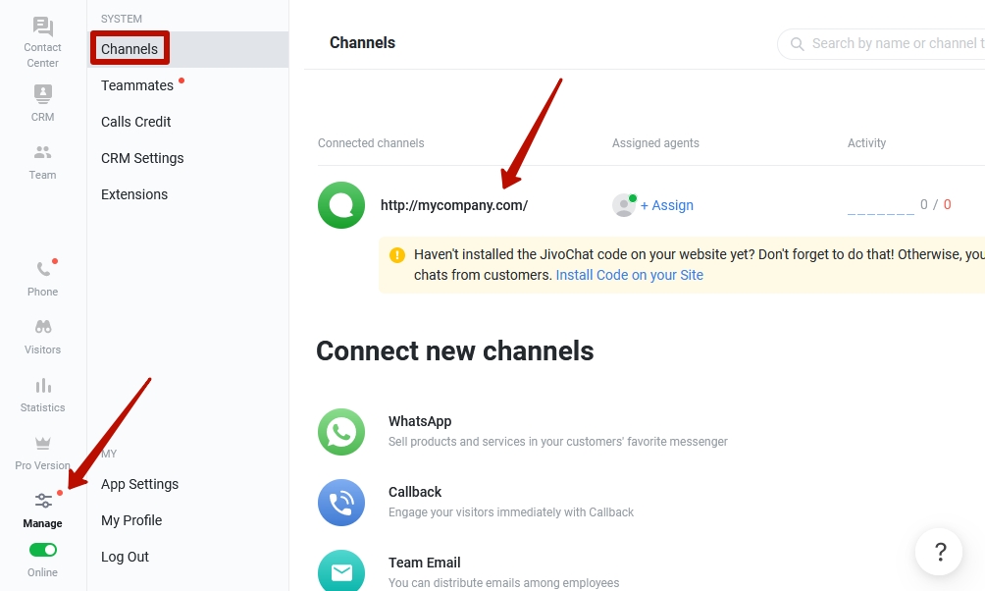Open Calls Credit settings
This screenshot has height=591, width=985.
pos(135,122)
